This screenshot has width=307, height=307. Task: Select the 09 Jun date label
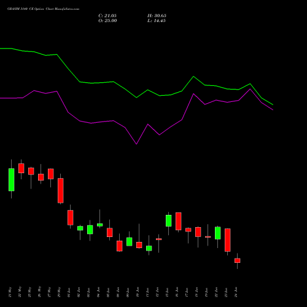pyautogui.click(x=128, y=292)
